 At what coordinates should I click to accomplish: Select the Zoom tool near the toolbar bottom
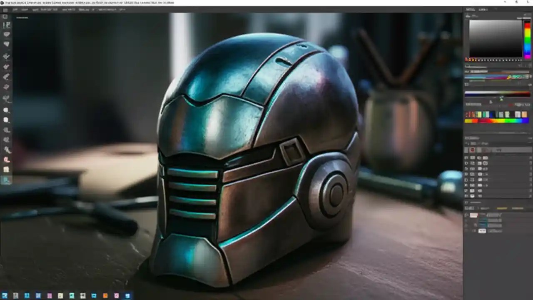click(x=6, y=180)
